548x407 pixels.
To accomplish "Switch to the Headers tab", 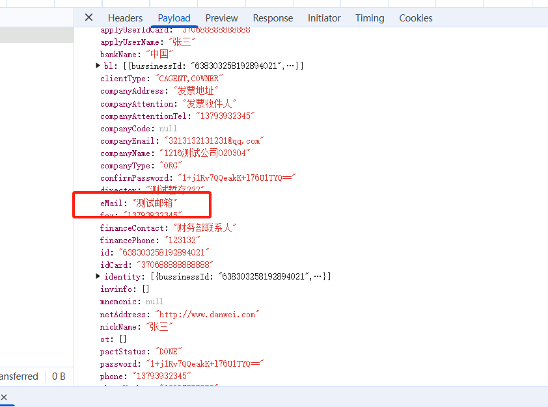I will 125,18.
